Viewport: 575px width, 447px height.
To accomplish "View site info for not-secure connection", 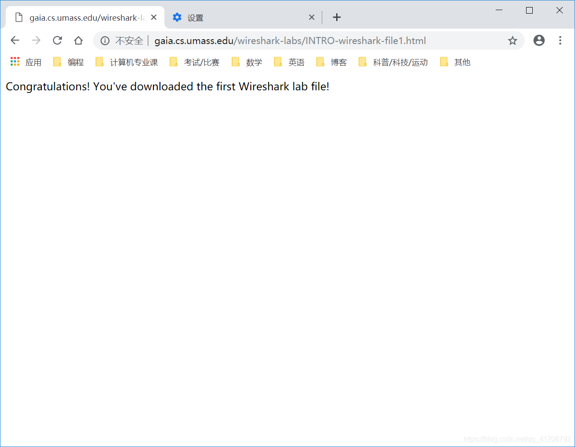I will pyautogui.click(x=105, y=41).
